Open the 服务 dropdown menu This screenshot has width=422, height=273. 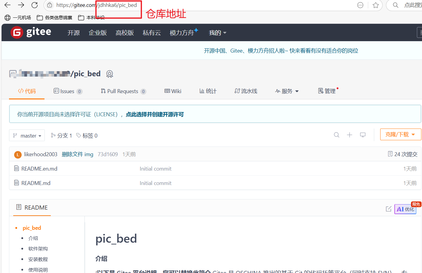point(287,91)
